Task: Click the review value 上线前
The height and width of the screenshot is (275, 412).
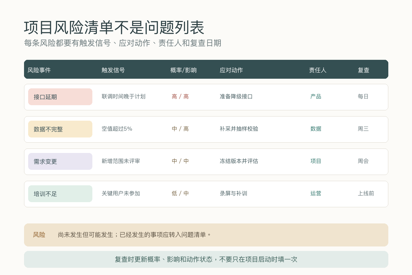Action: pyautogui.click(x=366, y=194)
